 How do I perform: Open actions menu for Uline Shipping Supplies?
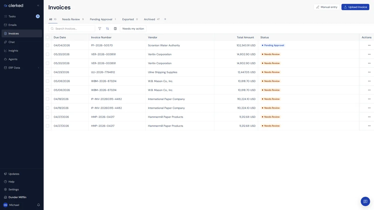tap(369, 72)
